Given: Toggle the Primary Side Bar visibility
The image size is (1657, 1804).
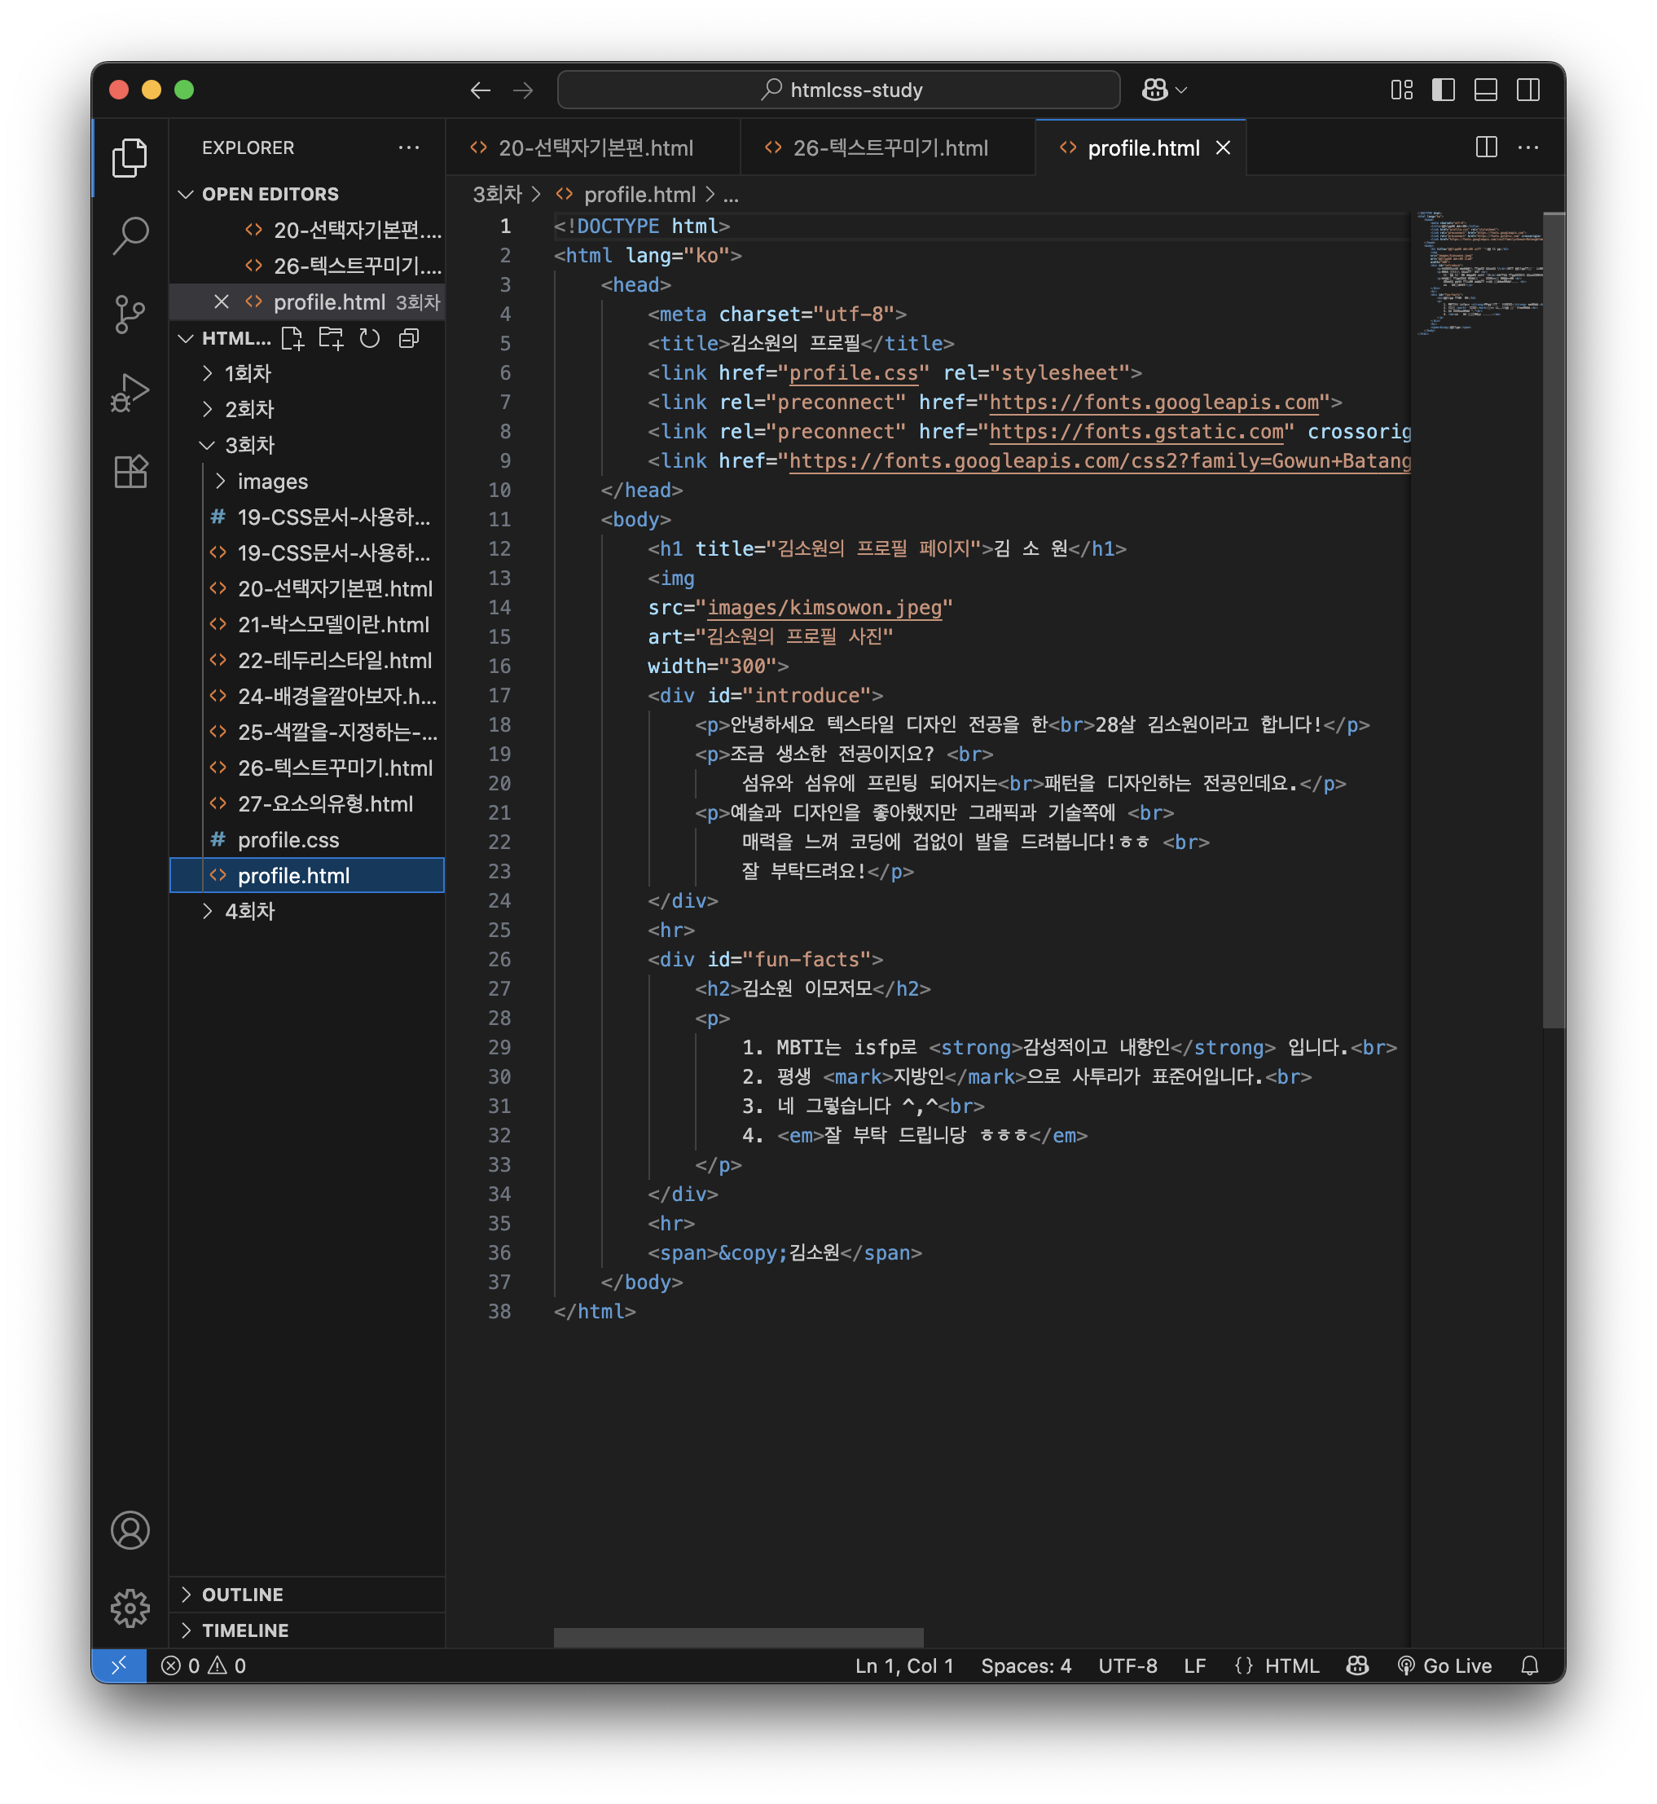Looking at the screenshot, I should [1443, 90].
